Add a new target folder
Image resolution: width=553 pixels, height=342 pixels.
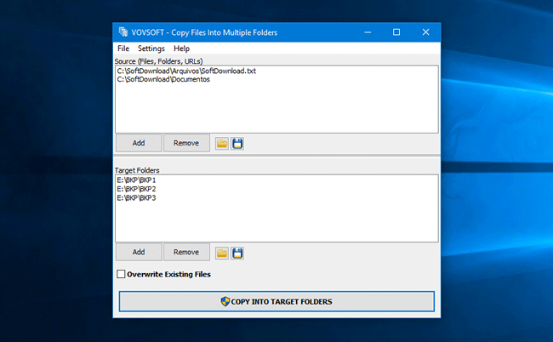pos(139,252)
